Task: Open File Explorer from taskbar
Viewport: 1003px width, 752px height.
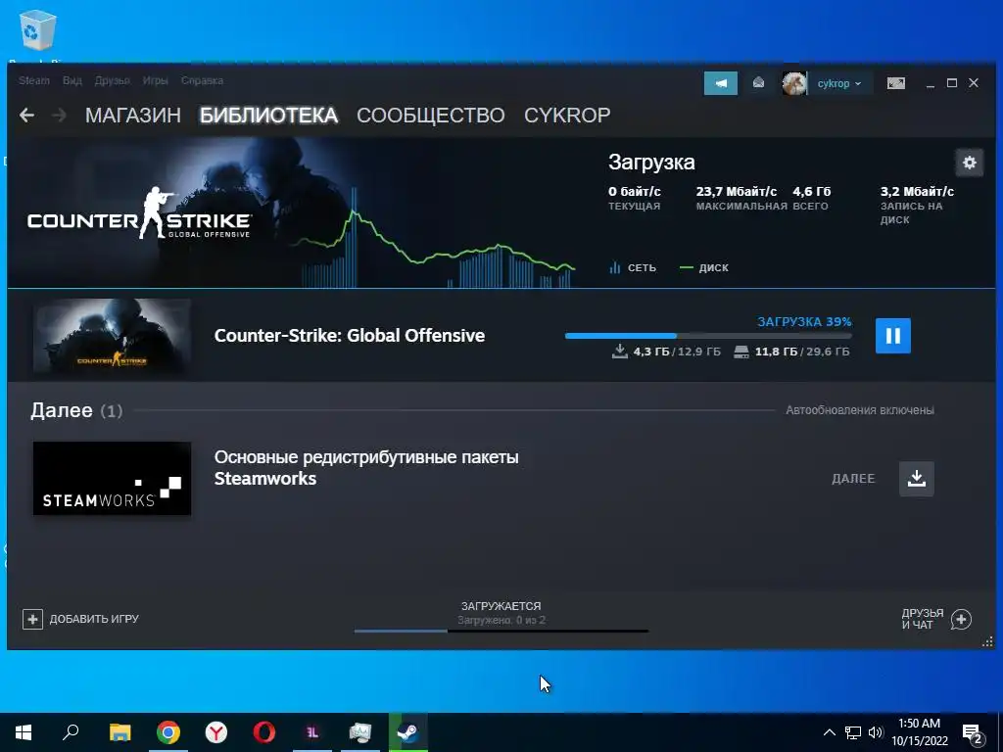Action: click(x=119, y=732)
